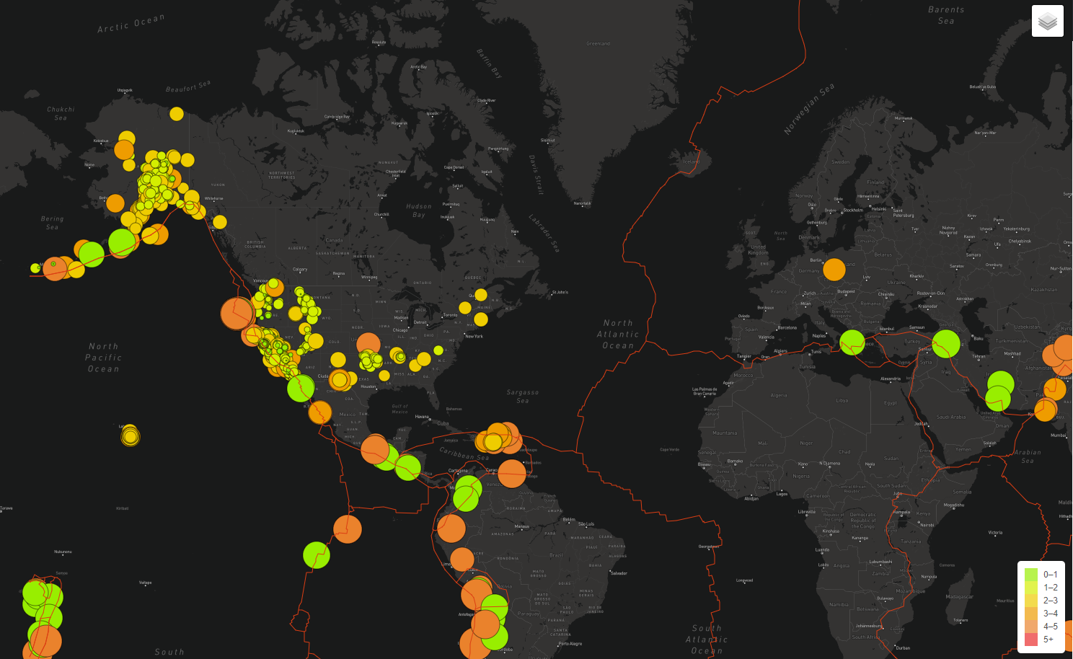Click the 'Greenland' map label

click(598, 43)
